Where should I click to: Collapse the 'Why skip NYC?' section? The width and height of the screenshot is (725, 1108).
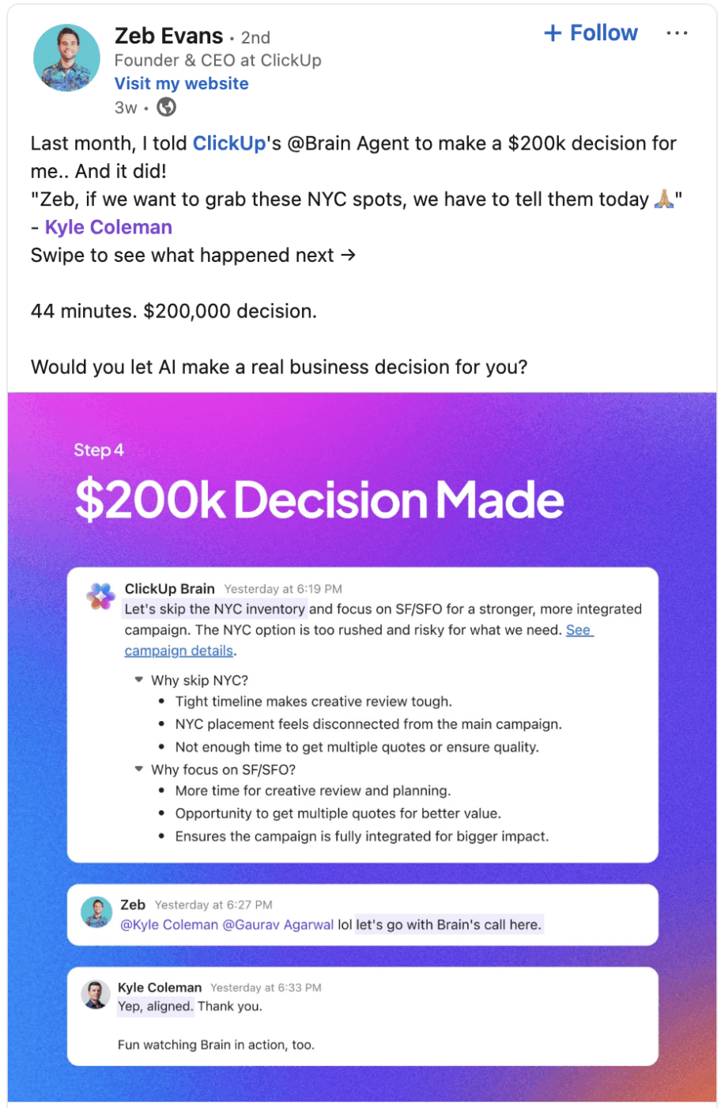coord(139,680)
